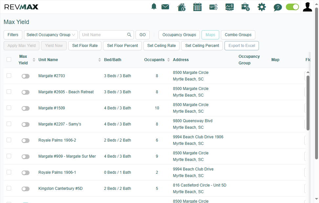Open the help question bubble icon

278,7
